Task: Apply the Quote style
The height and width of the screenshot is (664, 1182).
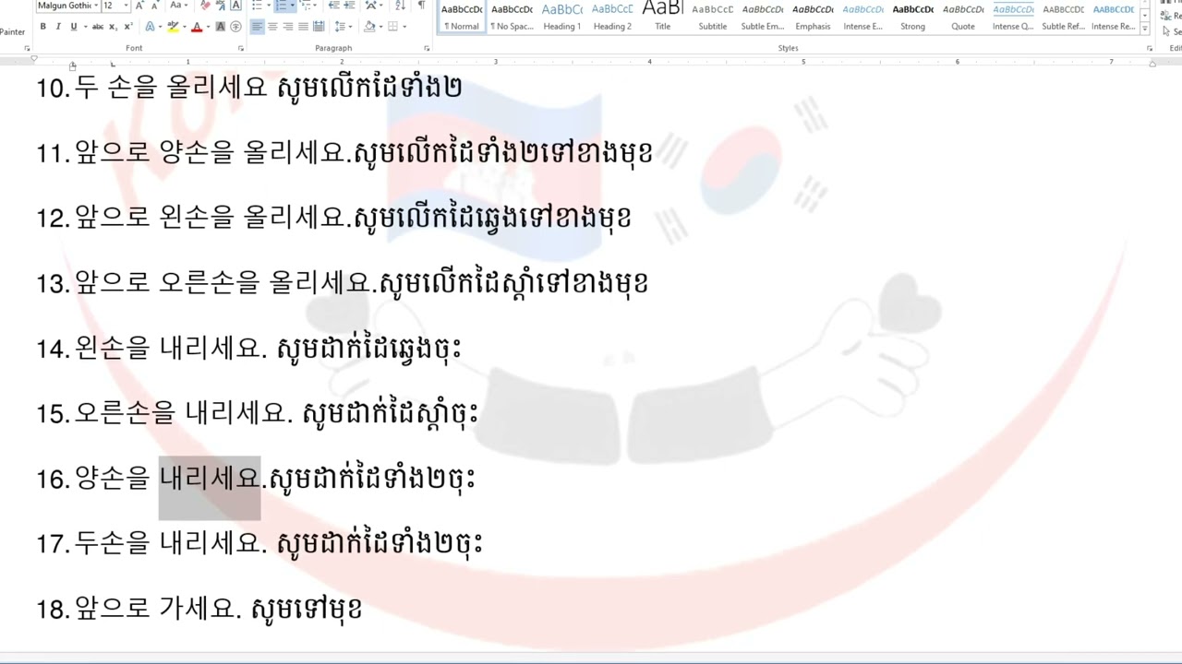Action: (962, 17)
